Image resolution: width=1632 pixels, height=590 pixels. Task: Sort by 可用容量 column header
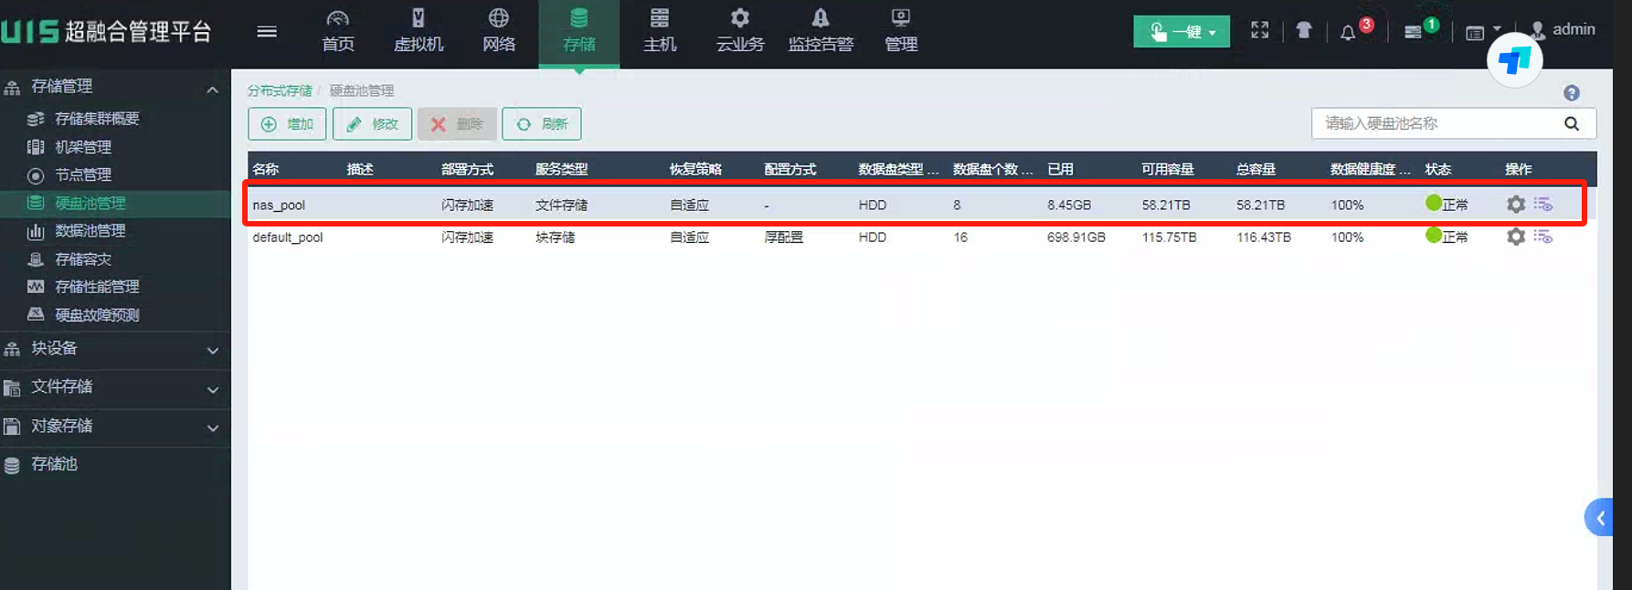click(1168, 169)
